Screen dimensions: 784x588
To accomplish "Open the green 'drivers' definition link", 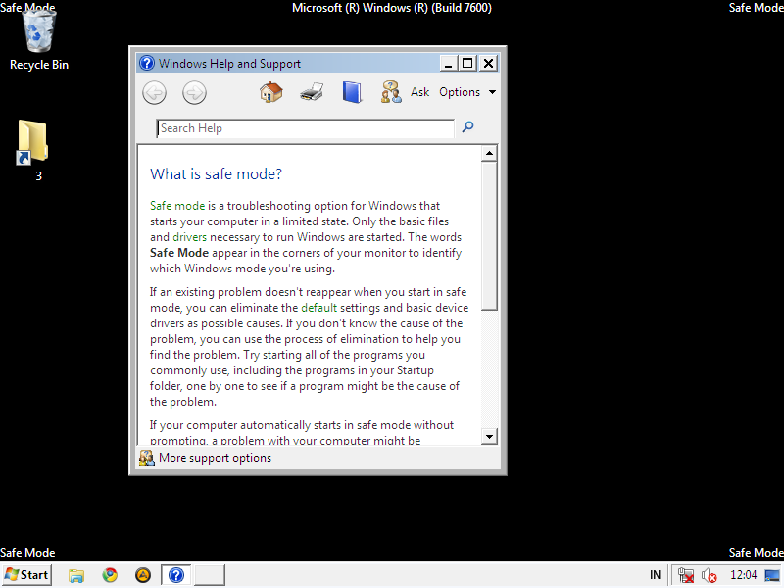I will [x=189, y=237].
